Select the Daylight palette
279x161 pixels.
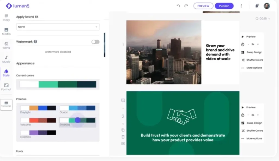(38, 108)
